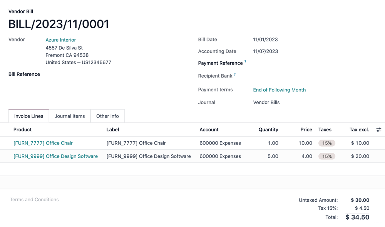Open the [FURN_7777] Office Chair product
The height and width of the screenshot is (227, 385).
pos(43,143)
